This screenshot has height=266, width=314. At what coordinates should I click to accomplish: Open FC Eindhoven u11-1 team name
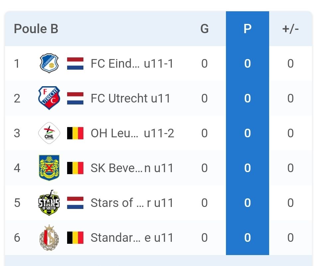[132, 63]
